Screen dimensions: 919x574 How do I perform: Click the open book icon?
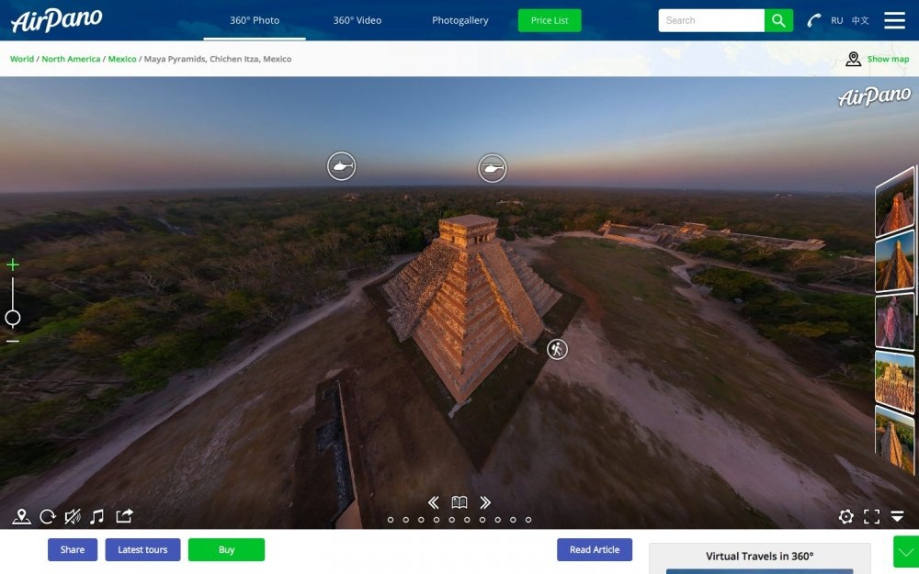[459, 502]
